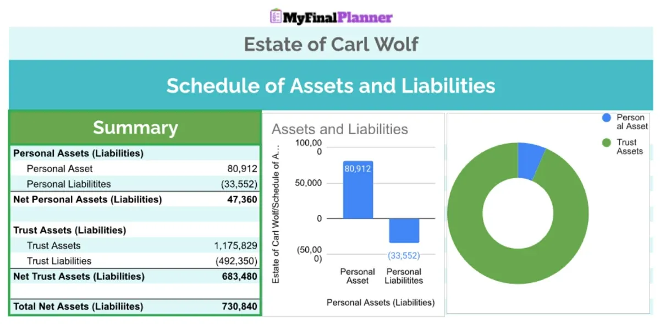This screenshot has height=324, width=660.
Task: Click the Estate of Carl Wolf title
Action: pos(331,44)
